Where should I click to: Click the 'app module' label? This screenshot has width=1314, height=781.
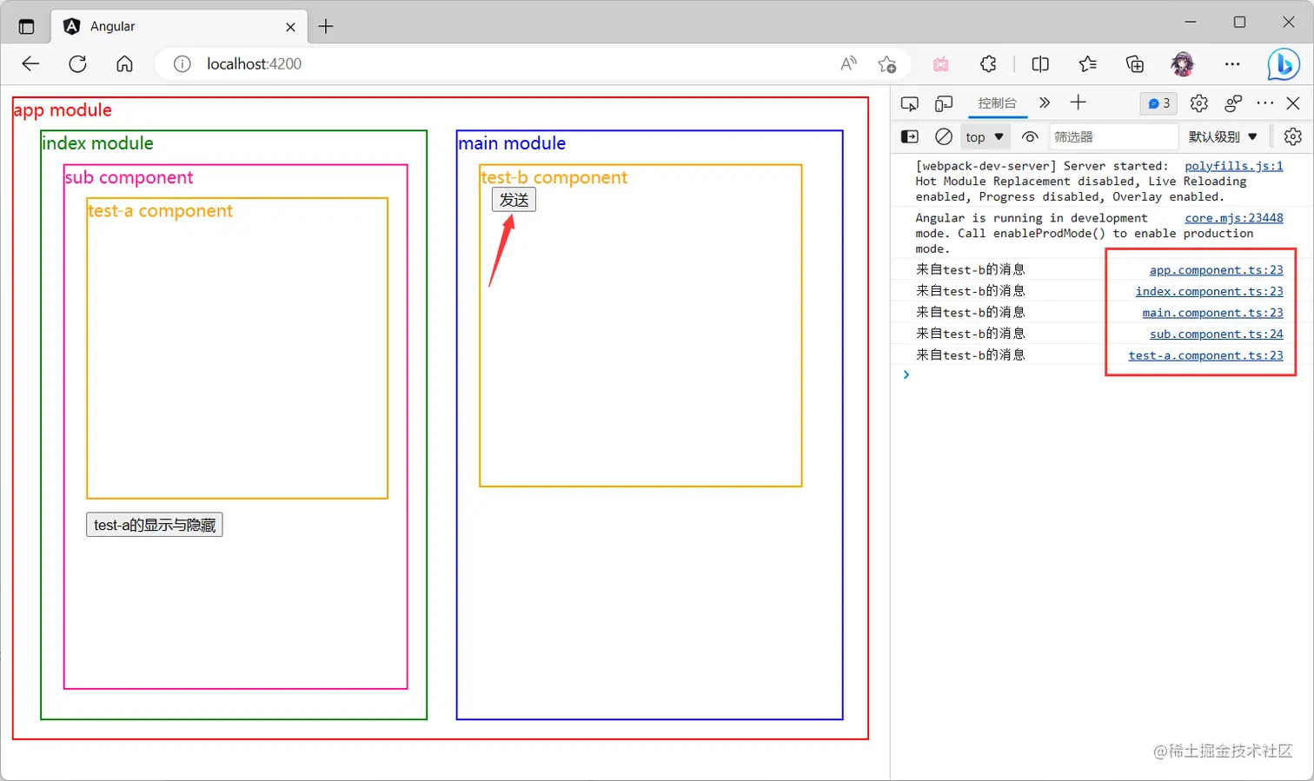click(63, 110)
